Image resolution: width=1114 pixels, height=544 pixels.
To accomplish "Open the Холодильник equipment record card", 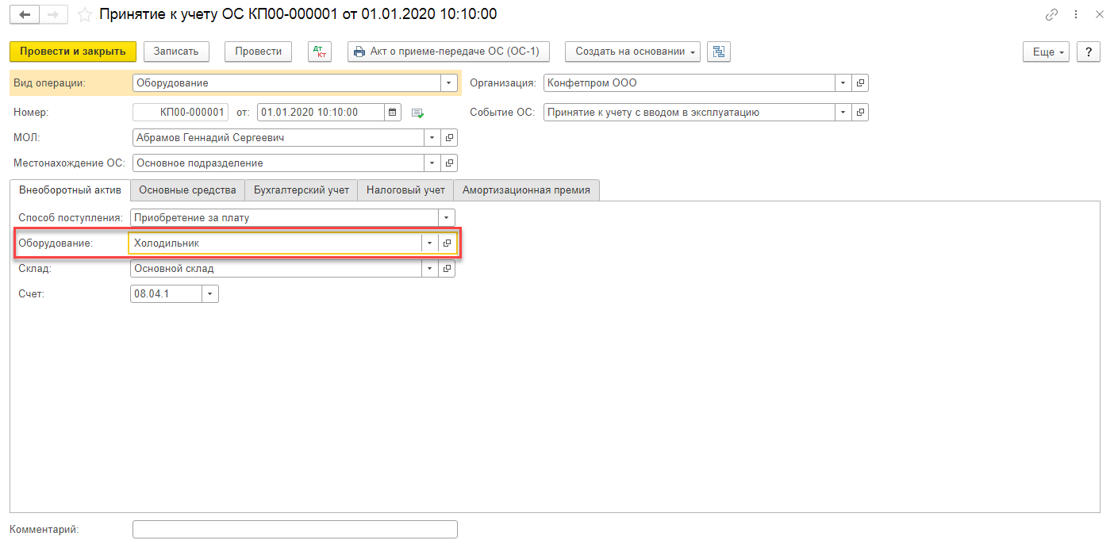I will [447, 243].
